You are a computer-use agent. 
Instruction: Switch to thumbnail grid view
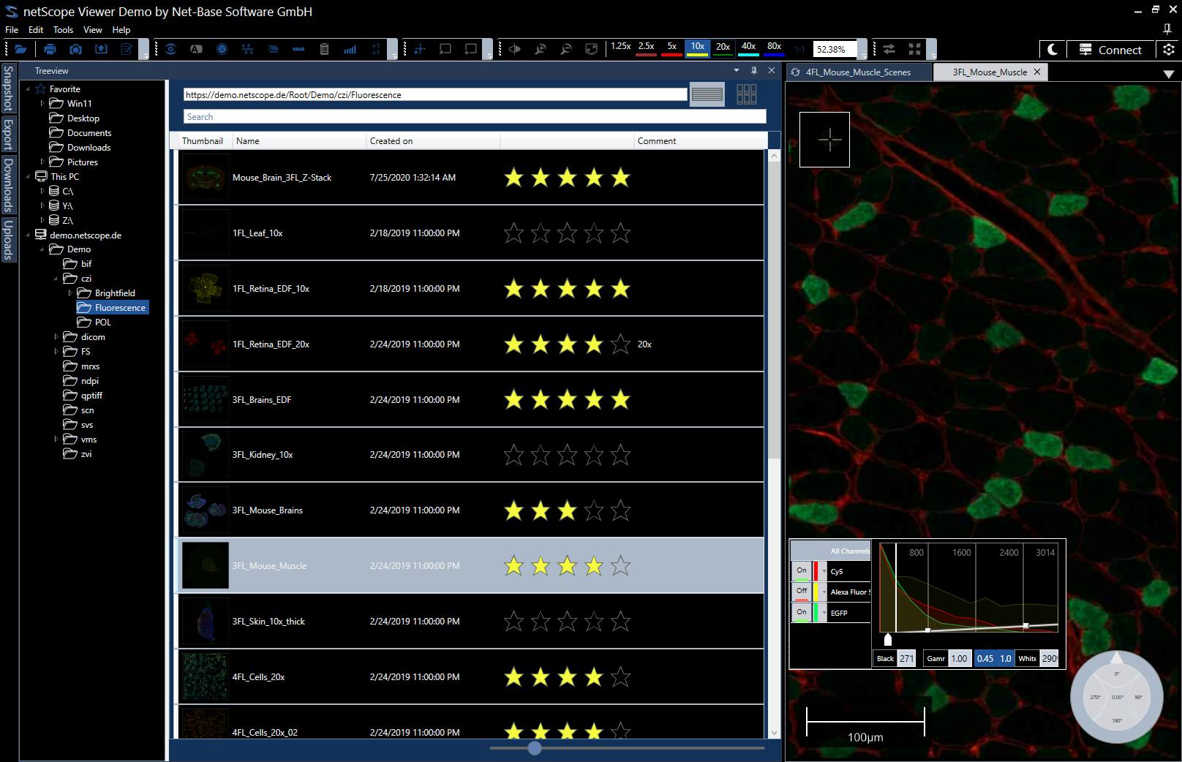click(x=746, y=94)
